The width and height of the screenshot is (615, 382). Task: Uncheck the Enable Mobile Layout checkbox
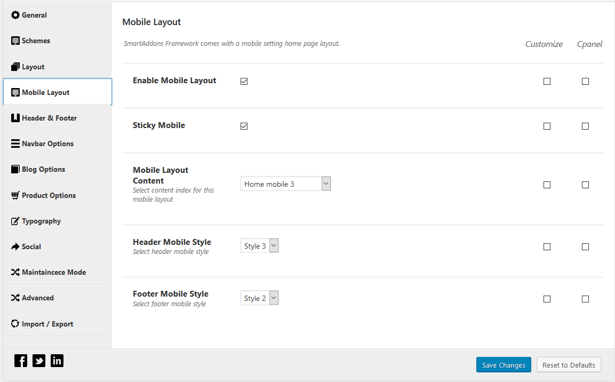(x=244, y=81)
